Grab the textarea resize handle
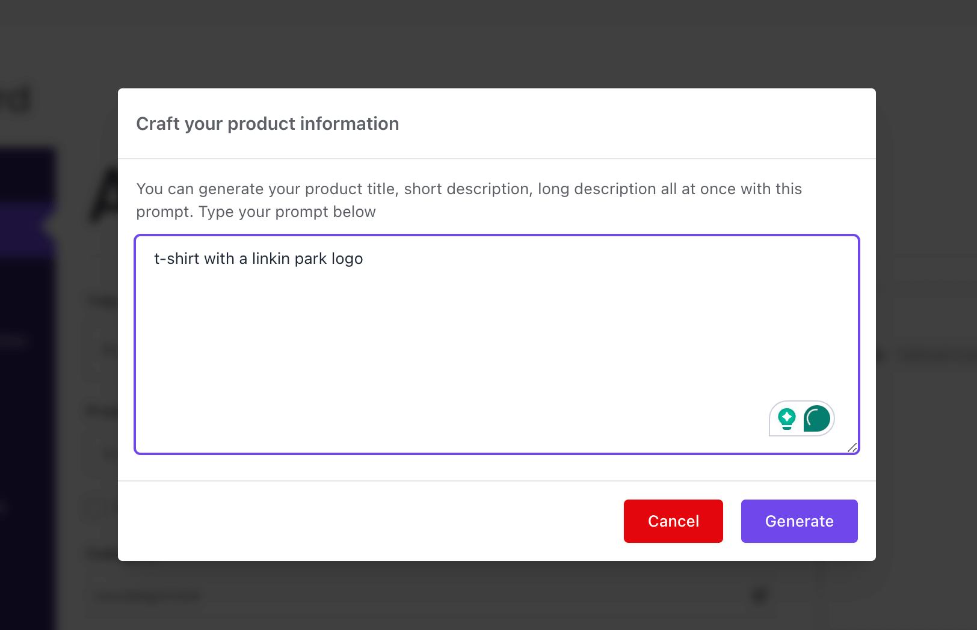This screenshot has height=630, width=977. point(852,447)
